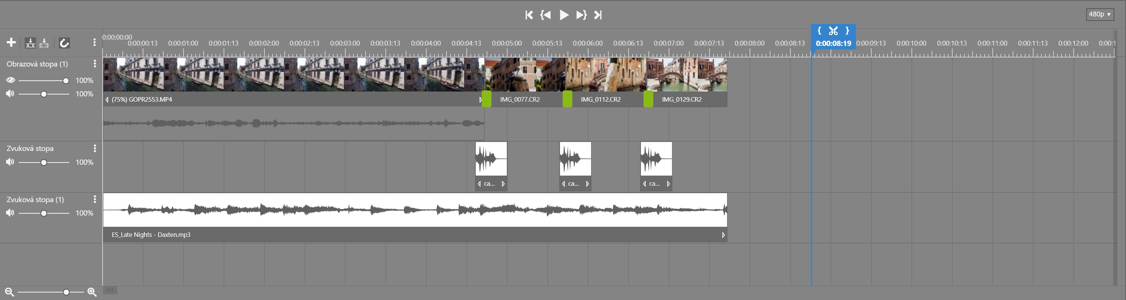This screenshot has width=1126, height=300.
Task: Split clip with playhead scissors icon
Action: 833,31
